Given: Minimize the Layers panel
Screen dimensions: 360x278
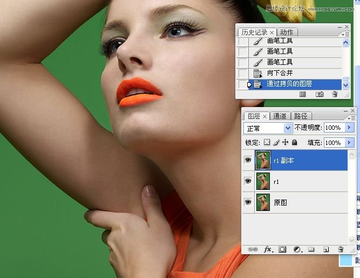Looking at the screenshot, I should tap(346, 111).
